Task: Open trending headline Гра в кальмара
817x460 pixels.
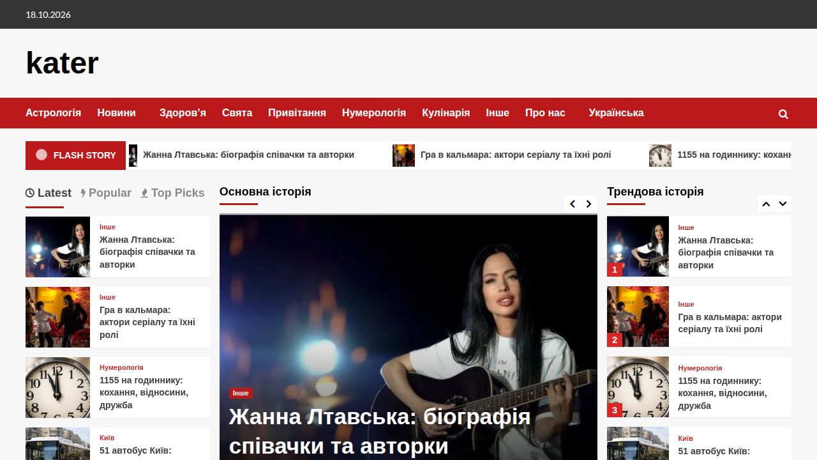Action: point(730,323)
